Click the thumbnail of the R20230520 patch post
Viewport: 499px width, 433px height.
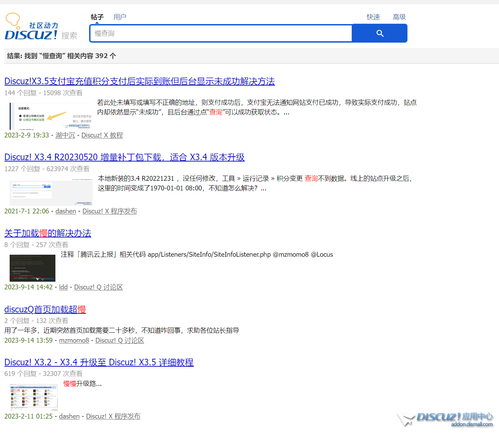pyautogui.click(x=51, y=192)
